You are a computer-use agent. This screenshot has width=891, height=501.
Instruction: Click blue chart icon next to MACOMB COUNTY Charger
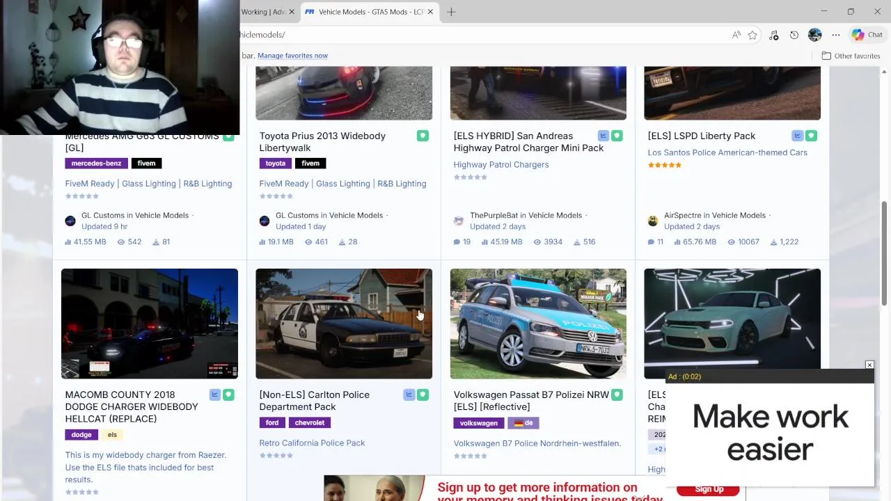coord(214,395)
